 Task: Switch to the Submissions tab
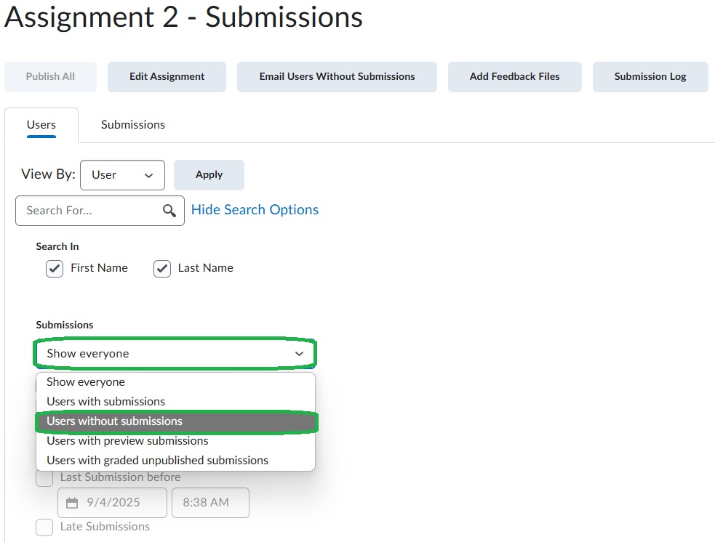133,125
